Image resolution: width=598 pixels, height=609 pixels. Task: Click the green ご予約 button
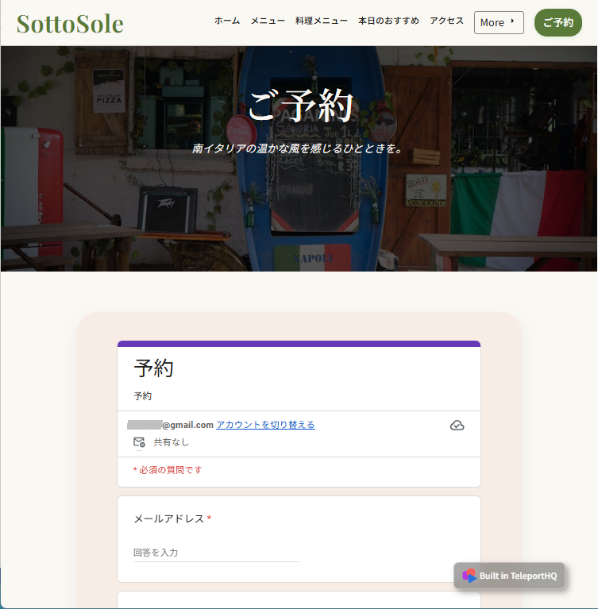pyautogui.click(x=558, y=22)
